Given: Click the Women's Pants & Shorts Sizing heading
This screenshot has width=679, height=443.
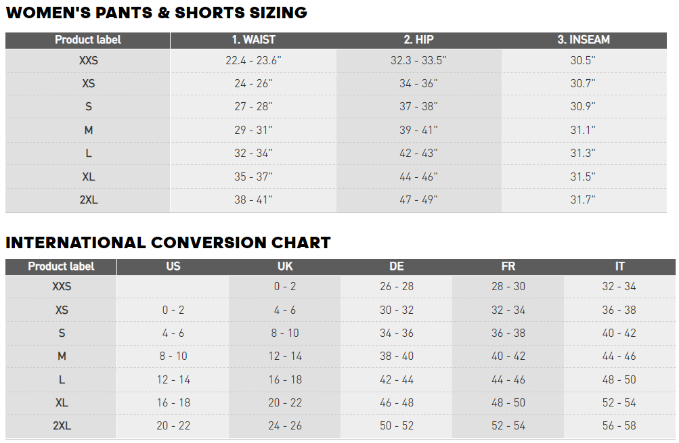Looking at the screenshot, I should (x=156, y=13).
